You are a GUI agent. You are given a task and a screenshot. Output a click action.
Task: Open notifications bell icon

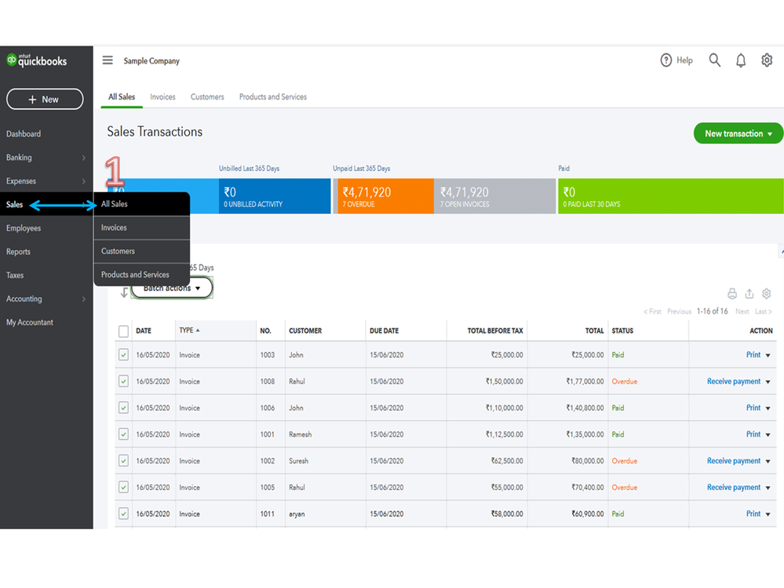point(740,60)
